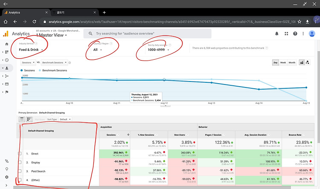
Task: Open the Direct channel link
Action: pos(35,154)
